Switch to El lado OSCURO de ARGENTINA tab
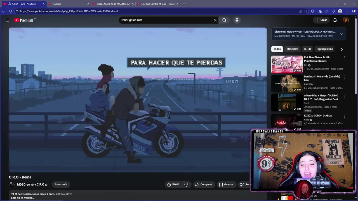 (x=113, y=4)
